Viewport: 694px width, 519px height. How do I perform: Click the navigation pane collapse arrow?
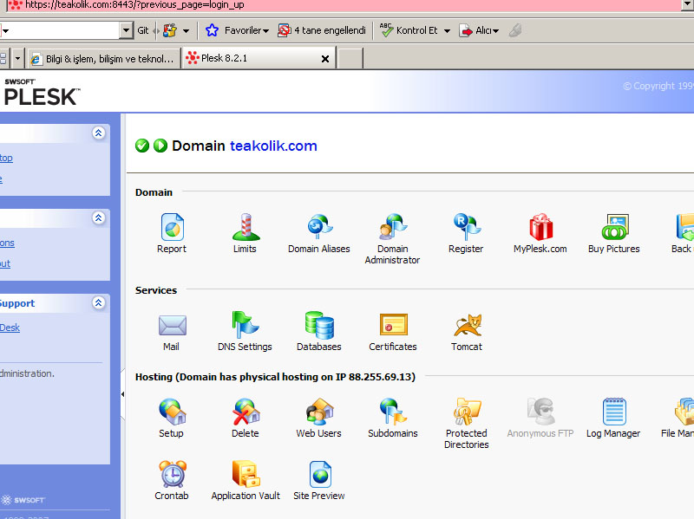pyautogui.click(x=122, y=394)
